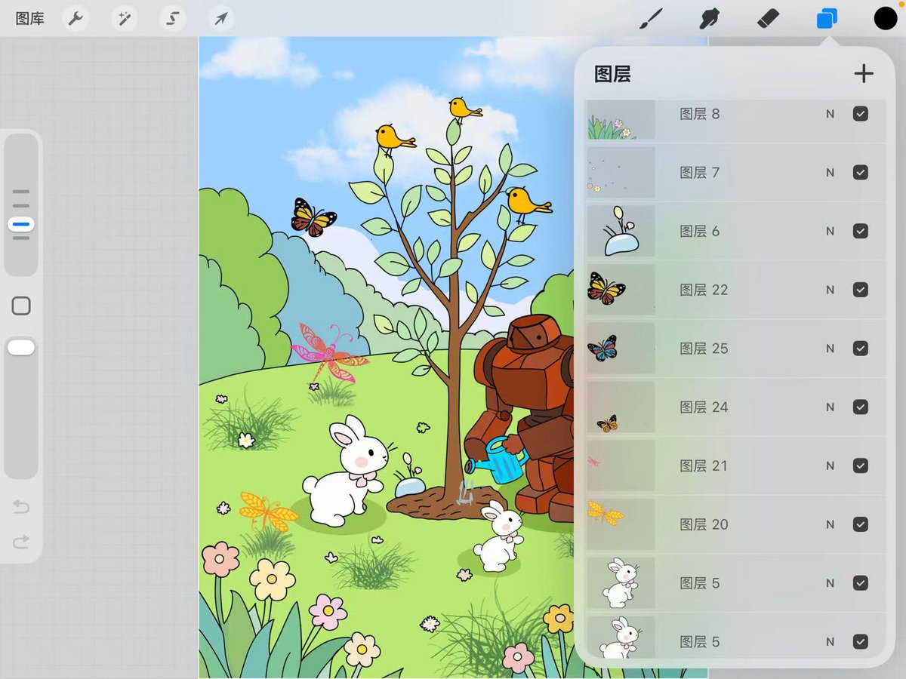Image resolution: width=906 pixels, height=679 pixels.
Task: Hide layer 图层 7
Action: (x=860, y=172)
